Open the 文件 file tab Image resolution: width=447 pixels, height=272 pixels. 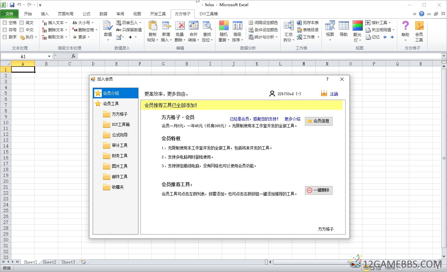pyautogui.click(x=9, y=14)
